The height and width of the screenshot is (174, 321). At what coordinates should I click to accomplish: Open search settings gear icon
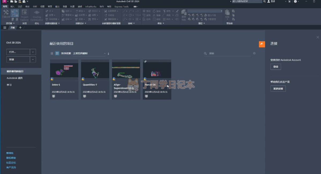pyautogui.click(x=254, y=53)
